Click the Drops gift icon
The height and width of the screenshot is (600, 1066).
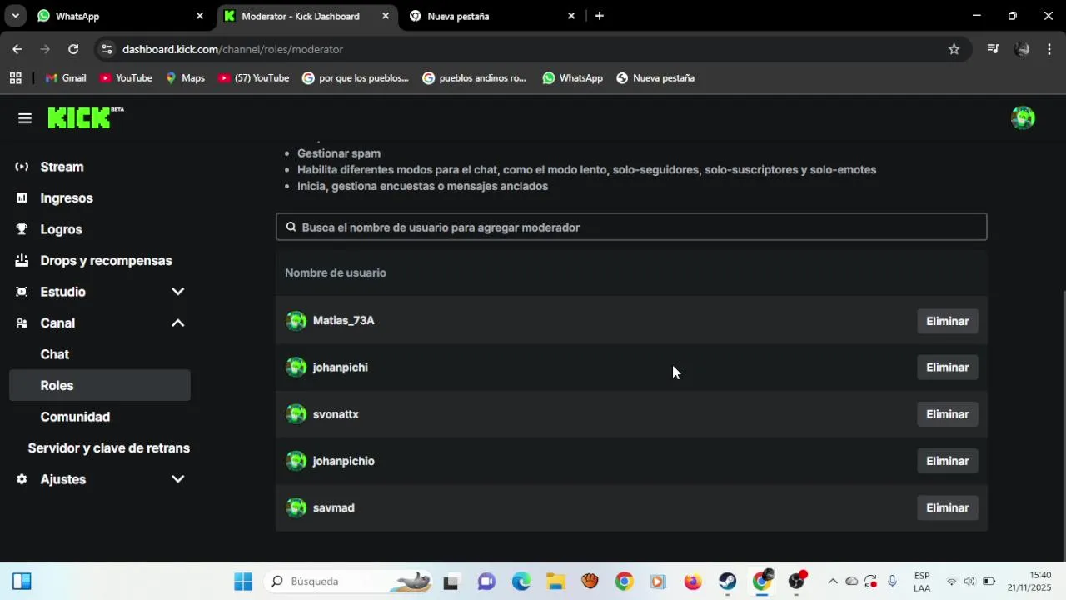click(22, 260)
